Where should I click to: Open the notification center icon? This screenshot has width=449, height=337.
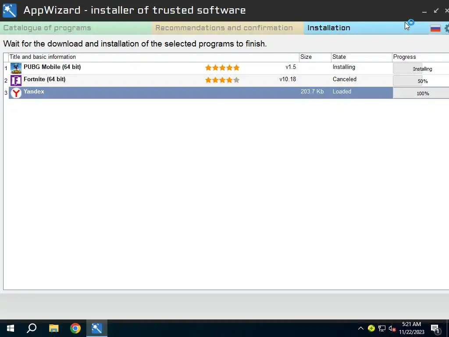pyautogui.click(x=435, y=329)
